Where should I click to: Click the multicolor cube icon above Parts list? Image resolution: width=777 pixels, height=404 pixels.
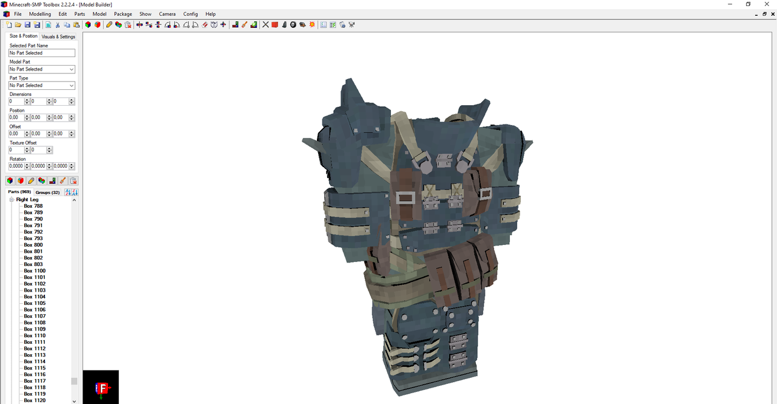click(x=10, y=180)
